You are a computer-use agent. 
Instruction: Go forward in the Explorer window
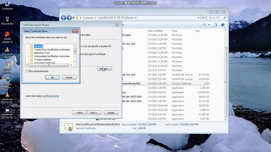69,18
